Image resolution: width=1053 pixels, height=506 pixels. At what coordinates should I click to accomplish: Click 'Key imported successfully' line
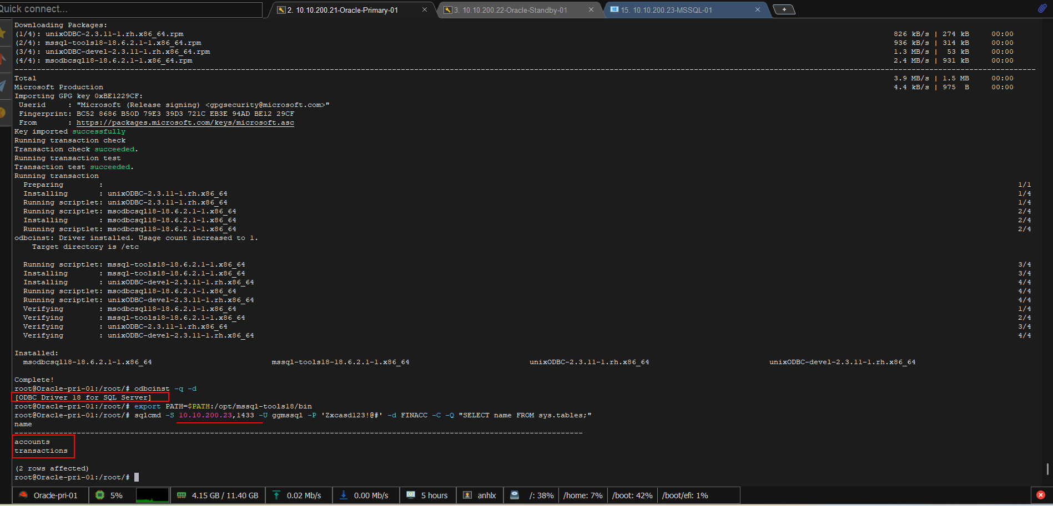click(70, 131)
